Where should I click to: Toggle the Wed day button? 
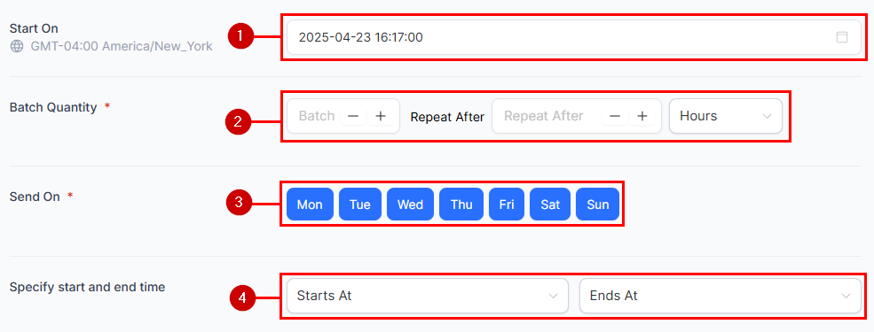coord(410,205)
